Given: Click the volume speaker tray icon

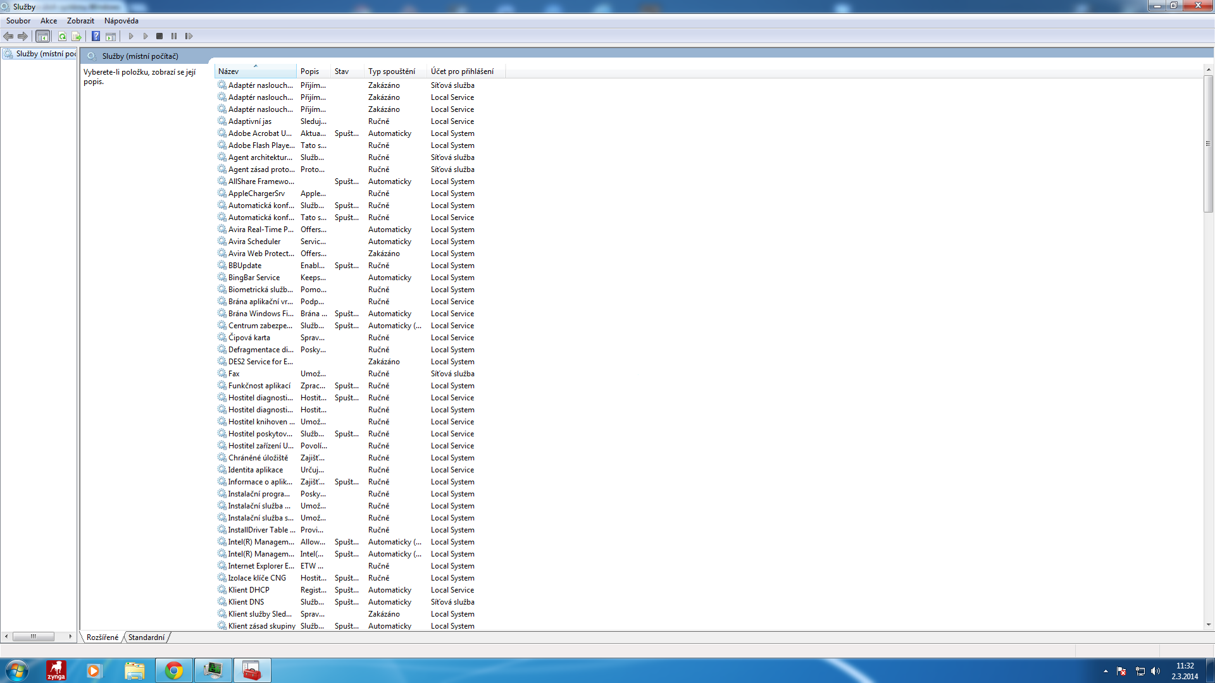Looking at the screenshot, I should tap(1156, 671).
